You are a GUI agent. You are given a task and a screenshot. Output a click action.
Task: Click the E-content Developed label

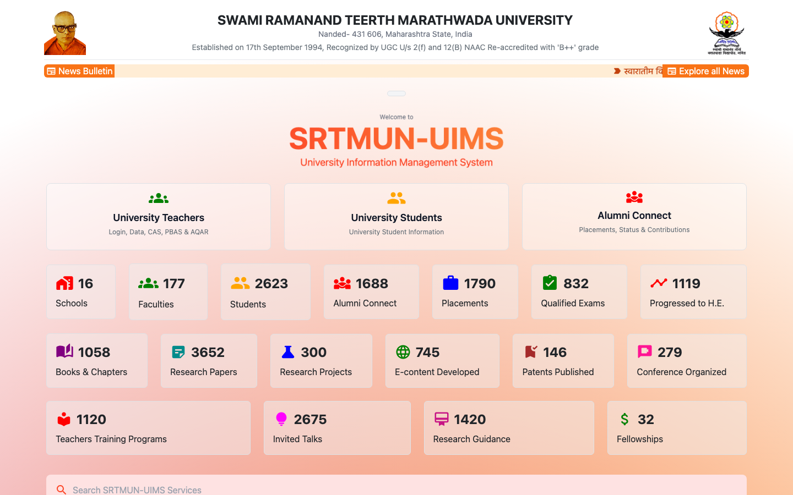pyautogui.click(x=437, y=372)
